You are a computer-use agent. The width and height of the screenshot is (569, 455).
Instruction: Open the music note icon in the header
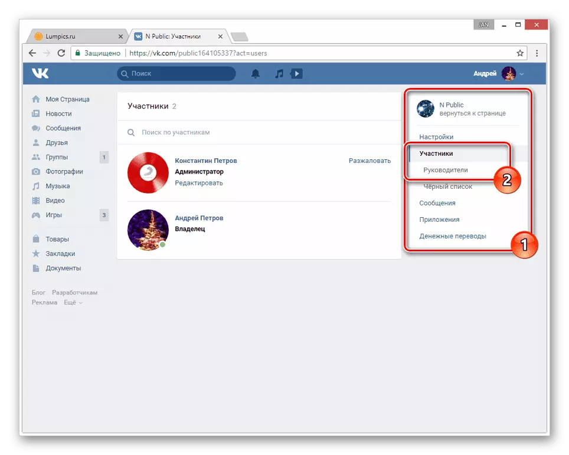279,74
